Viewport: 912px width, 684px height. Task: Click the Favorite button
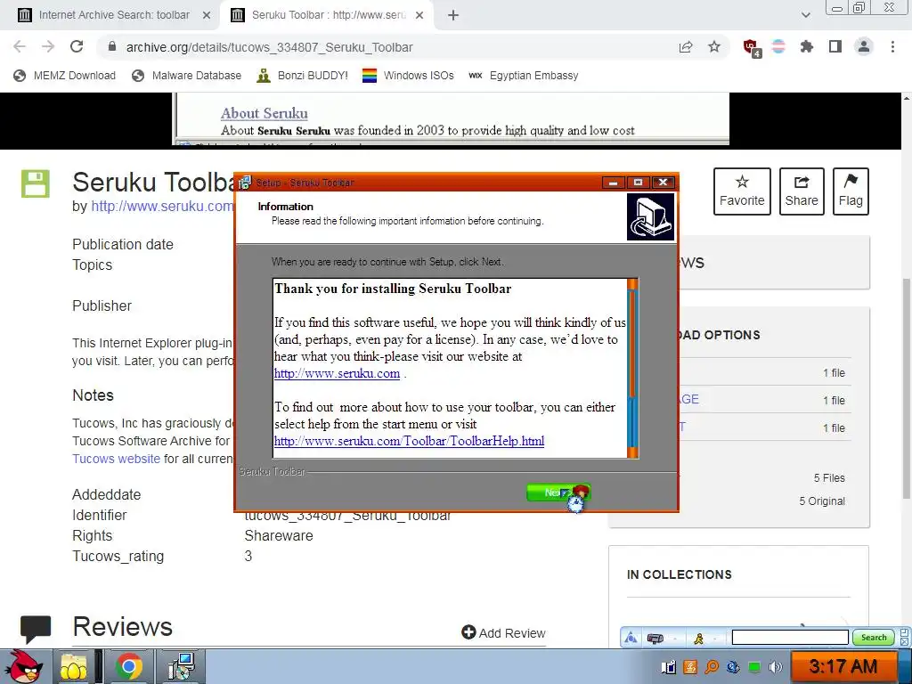point(742,191)
